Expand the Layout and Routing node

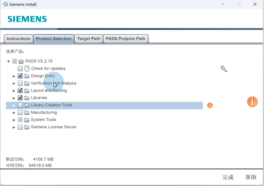click(14, 91)
